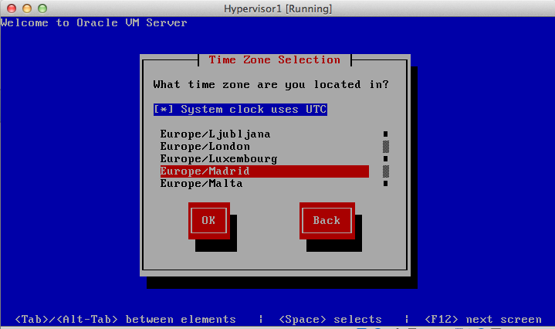Screen dimensions: 555x329
Task: Click the Space selects hint text
Action: coord(330,319)
